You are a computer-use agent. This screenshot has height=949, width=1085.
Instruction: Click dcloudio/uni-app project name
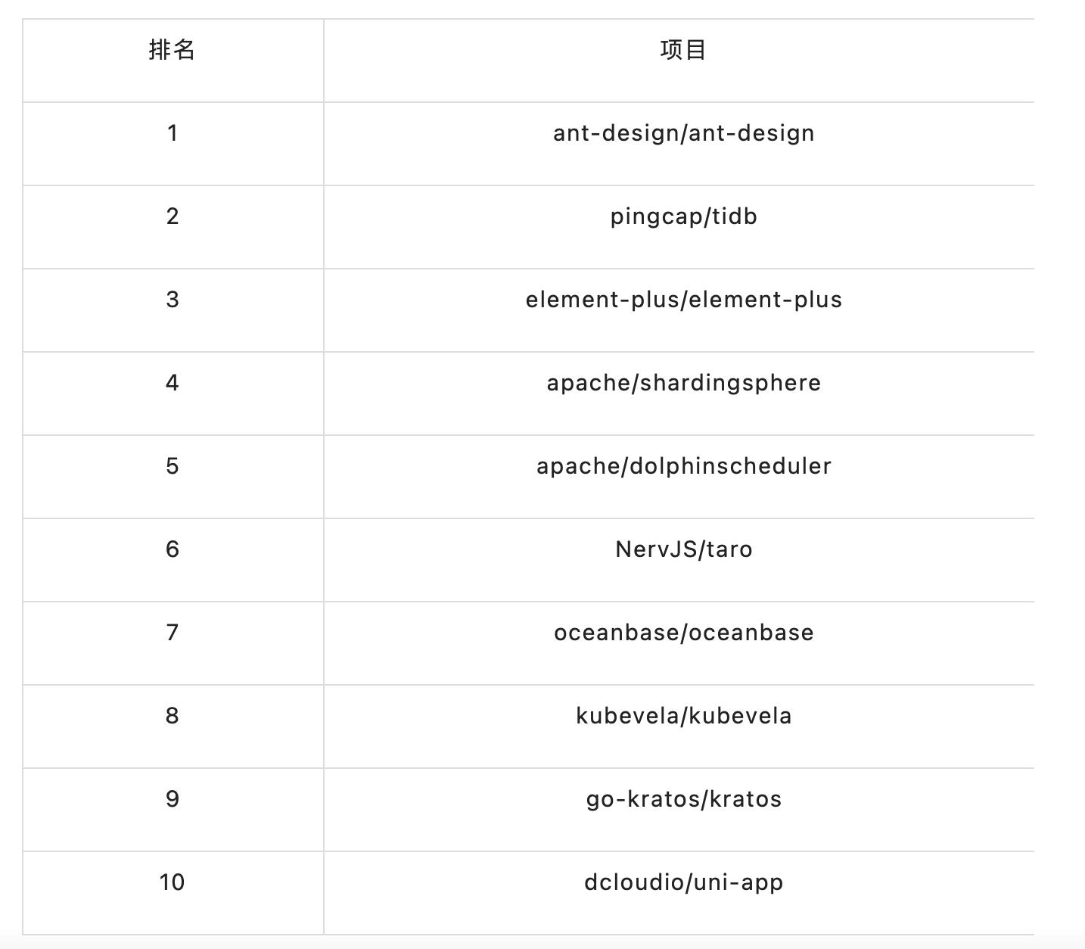click(x=683, y=882)
